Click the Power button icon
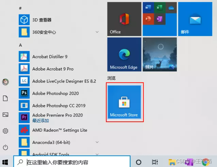The image size is (217, 167). tap(5, 147)
